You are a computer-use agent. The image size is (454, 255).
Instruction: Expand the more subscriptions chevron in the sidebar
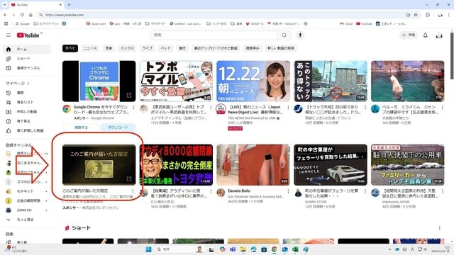(9, 220)
